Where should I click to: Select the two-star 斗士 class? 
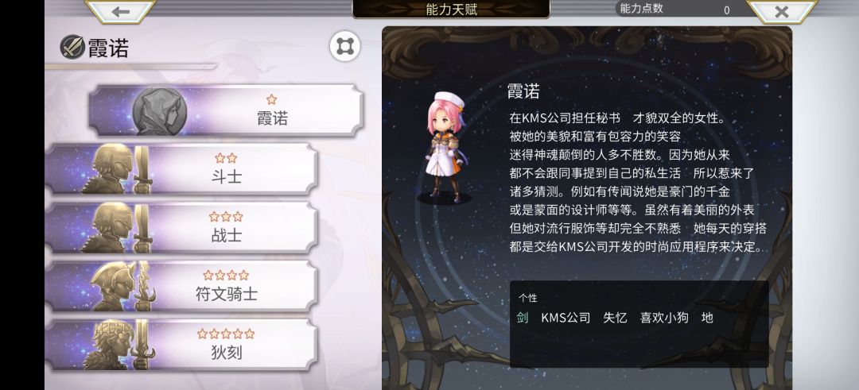(x=181, y=169)
